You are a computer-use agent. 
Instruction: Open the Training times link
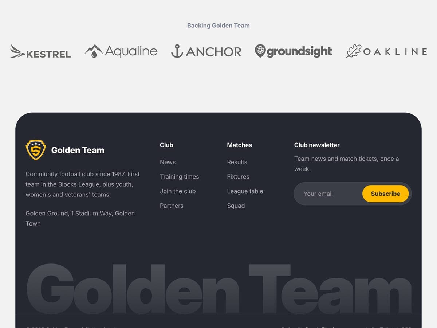pos(179,177)
